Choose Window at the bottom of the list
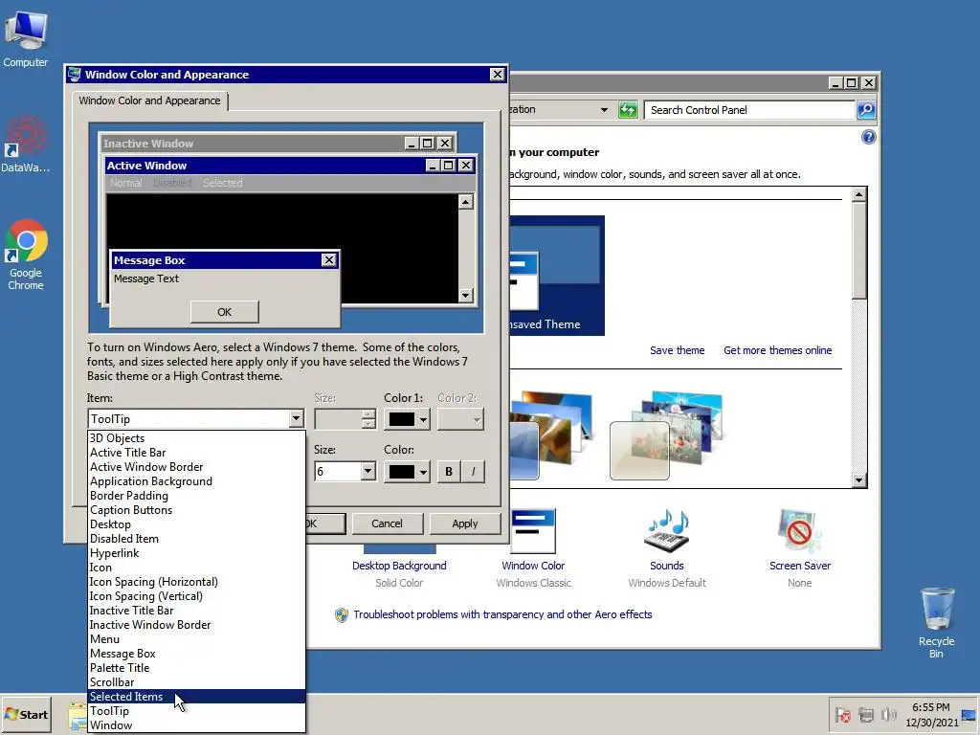Viewport: 980px width, 735px height. coord(196,725)
